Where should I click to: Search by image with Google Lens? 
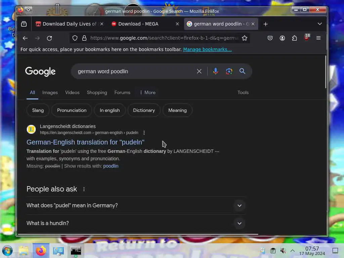pyautogui.click(x=229, y=71)
